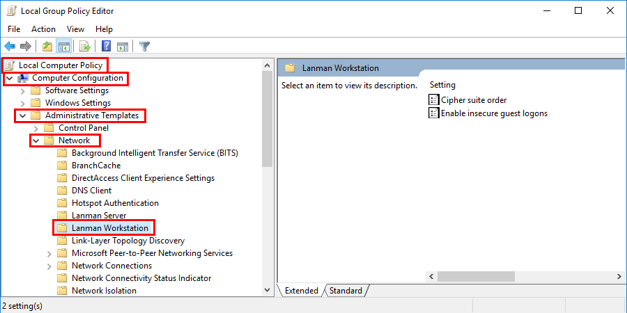
Task: Click the Export List toolbar icon
Action: 85,47
